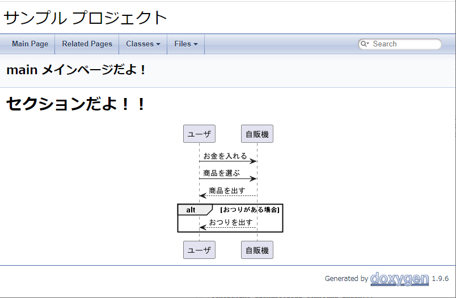
Task: Click the 商品を出す message label
Action: (x=227, y=190)
